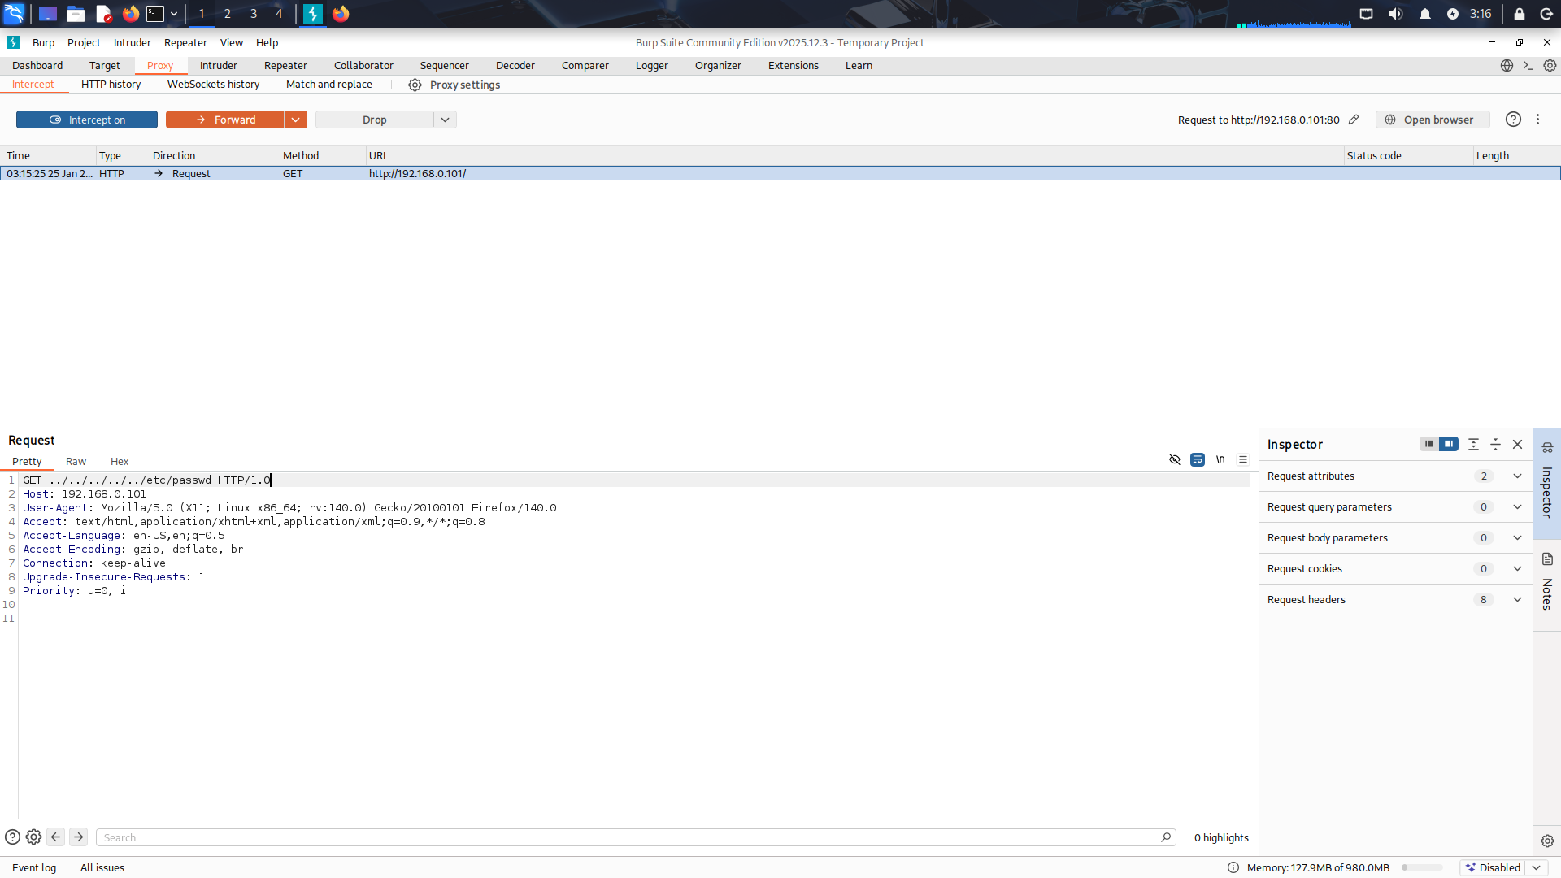The width and height of the screenshot is (1561, 878).
Task: Open Decoder main tab
Action: (515, 66)
